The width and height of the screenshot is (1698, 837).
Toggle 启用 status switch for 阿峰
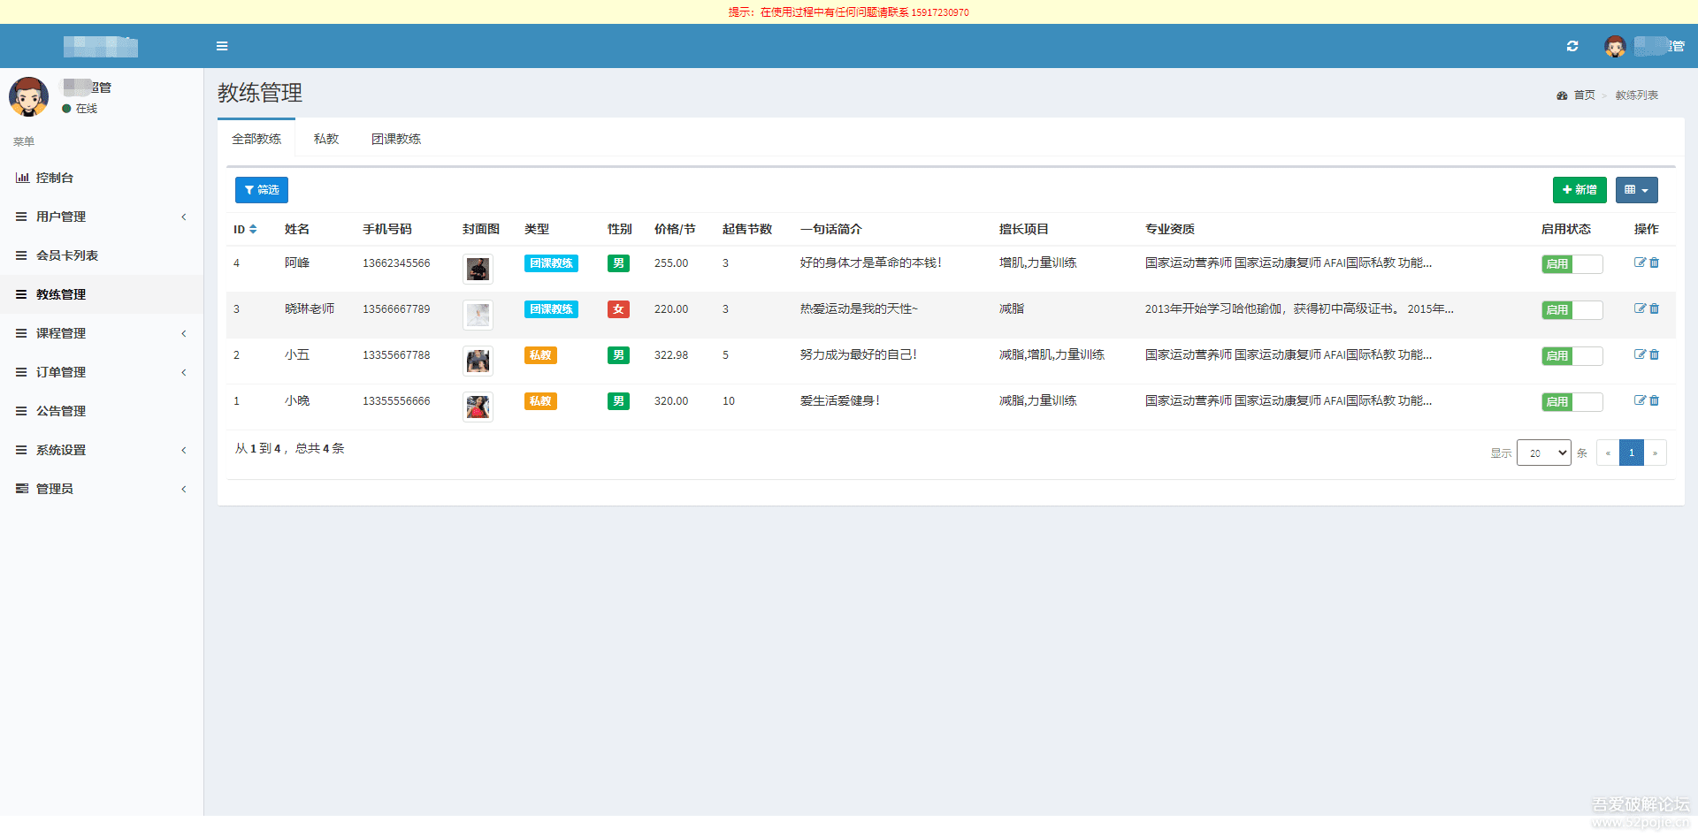(1572, 263)
